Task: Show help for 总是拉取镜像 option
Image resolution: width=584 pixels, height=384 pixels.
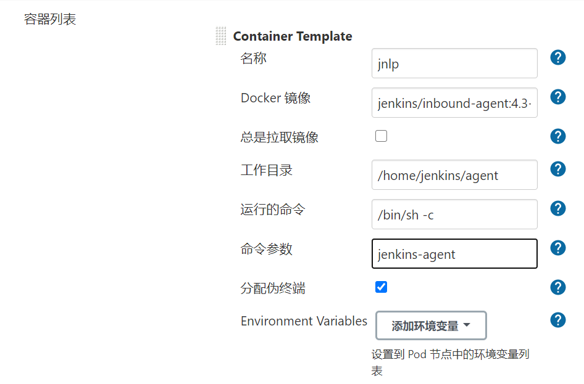Action: pos(557,136)
